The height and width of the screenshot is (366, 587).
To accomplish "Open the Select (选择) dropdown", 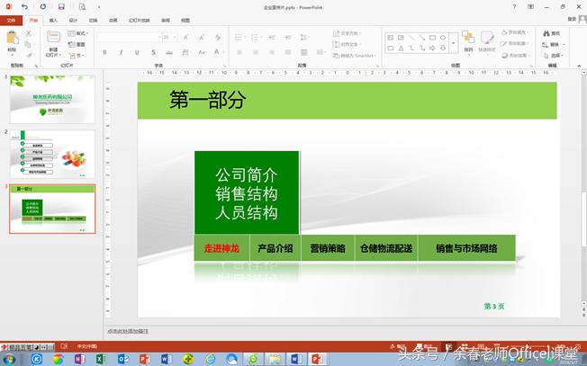I will point(554,56).
